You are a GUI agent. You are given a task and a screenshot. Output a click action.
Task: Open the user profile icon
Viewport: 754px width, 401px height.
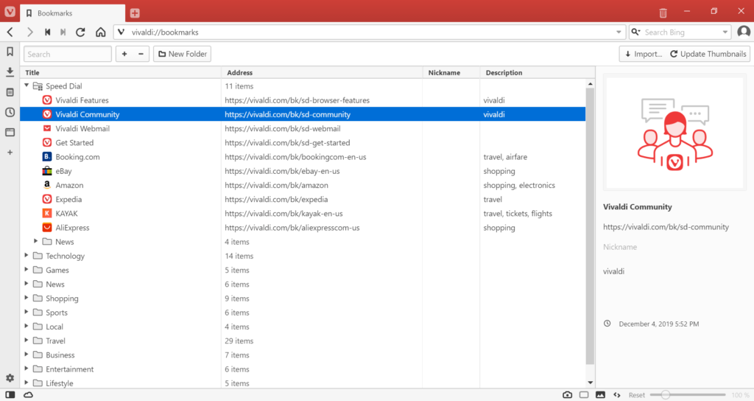pos(744,32)
